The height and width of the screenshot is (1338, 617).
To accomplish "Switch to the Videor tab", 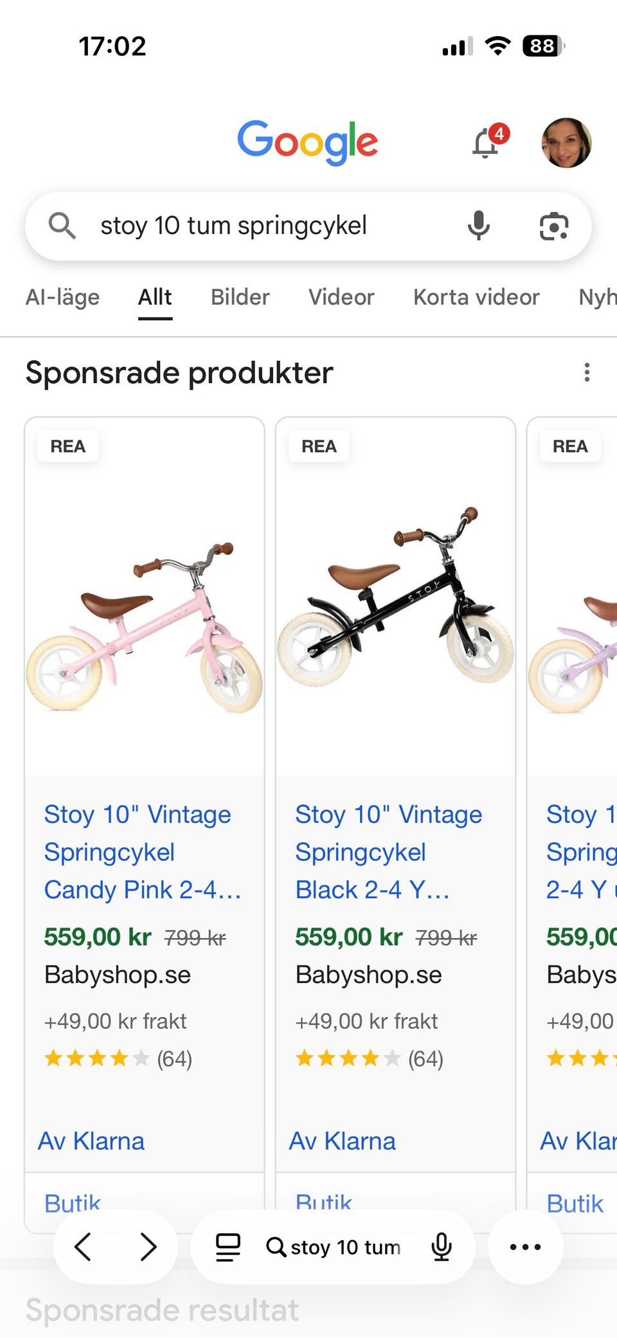I will point(341,297).
